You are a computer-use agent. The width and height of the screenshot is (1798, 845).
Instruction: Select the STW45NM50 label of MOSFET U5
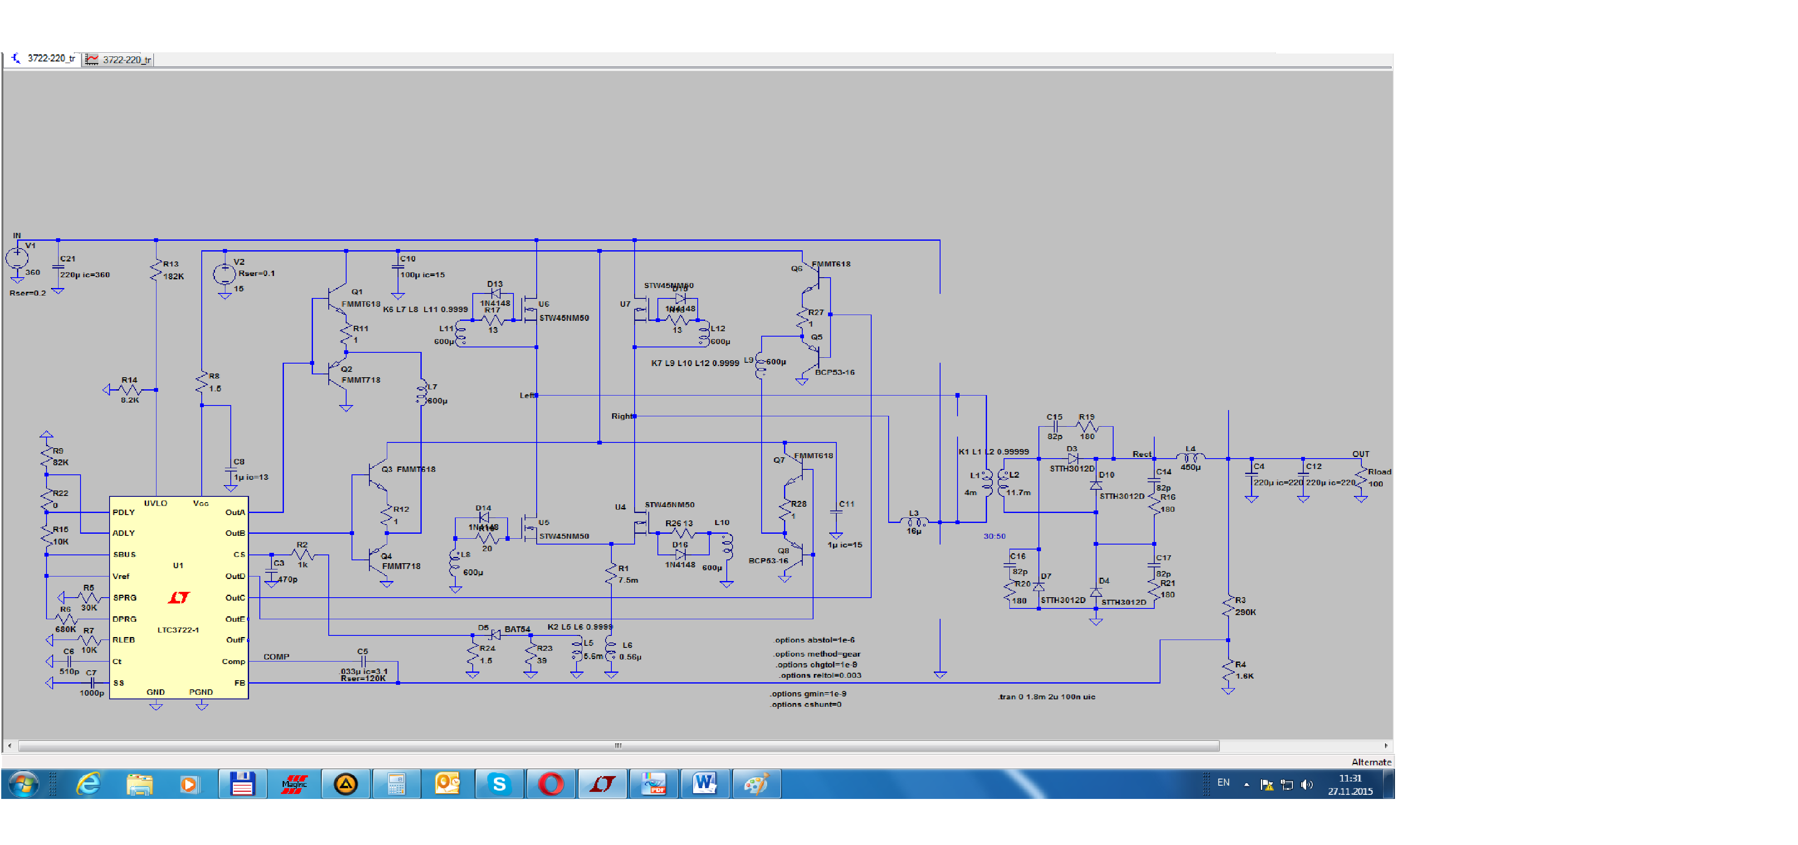[x=564, y=536]
